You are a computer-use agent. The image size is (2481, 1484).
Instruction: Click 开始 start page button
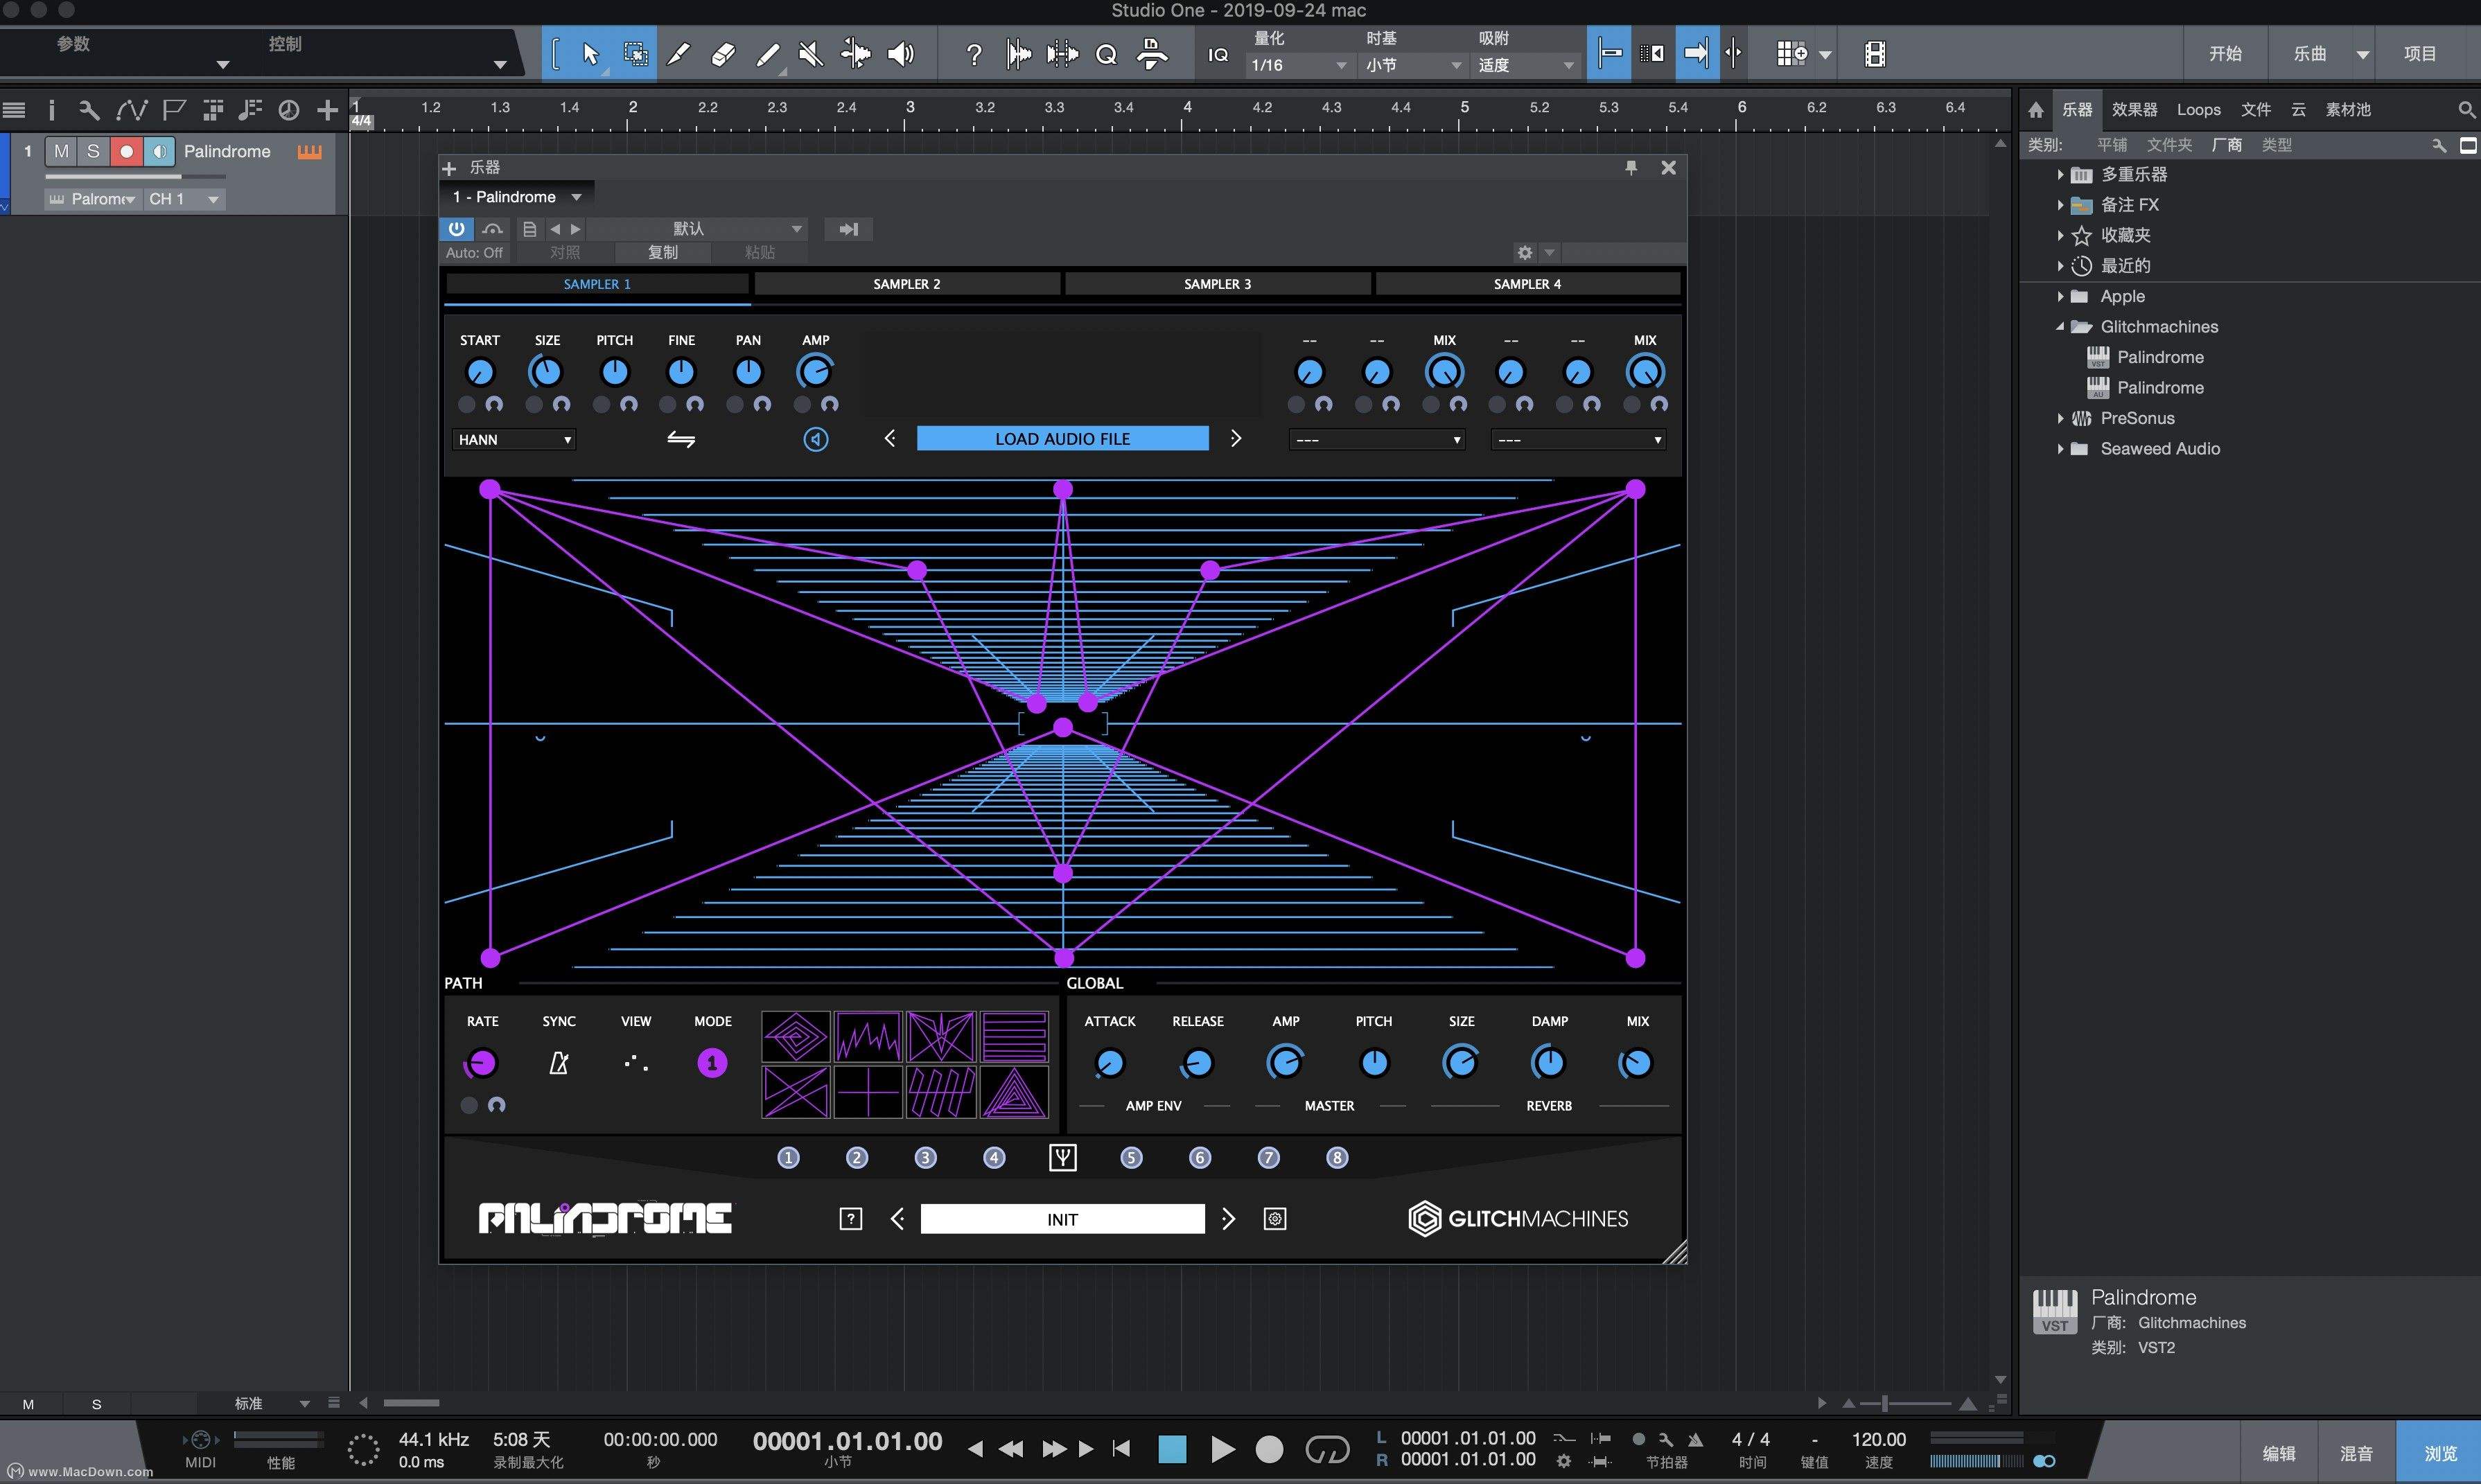(2225, 54)
